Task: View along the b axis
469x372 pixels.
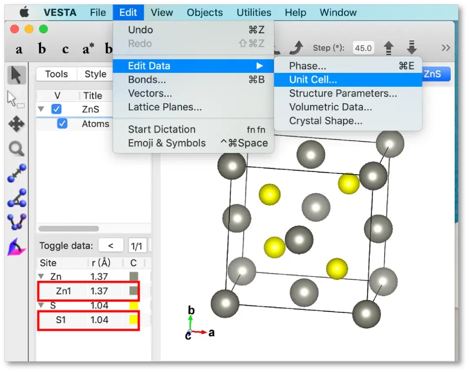Action: click(42, 49)
